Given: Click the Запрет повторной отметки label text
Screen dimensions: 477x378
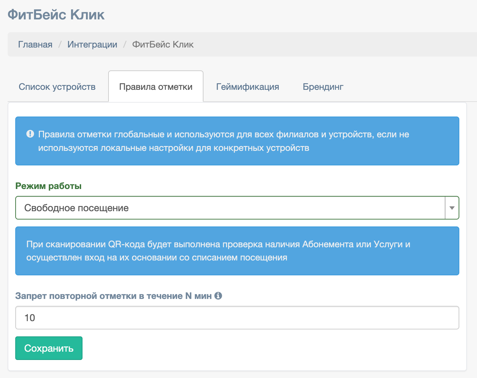Looking at the screenshot, I should tap(113, 296).
